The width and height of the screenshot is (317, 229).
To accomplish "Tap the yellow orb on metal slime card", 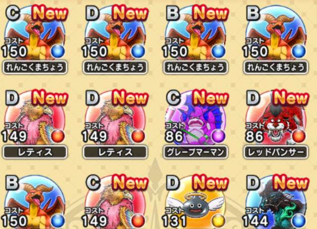I will point(218,221).
